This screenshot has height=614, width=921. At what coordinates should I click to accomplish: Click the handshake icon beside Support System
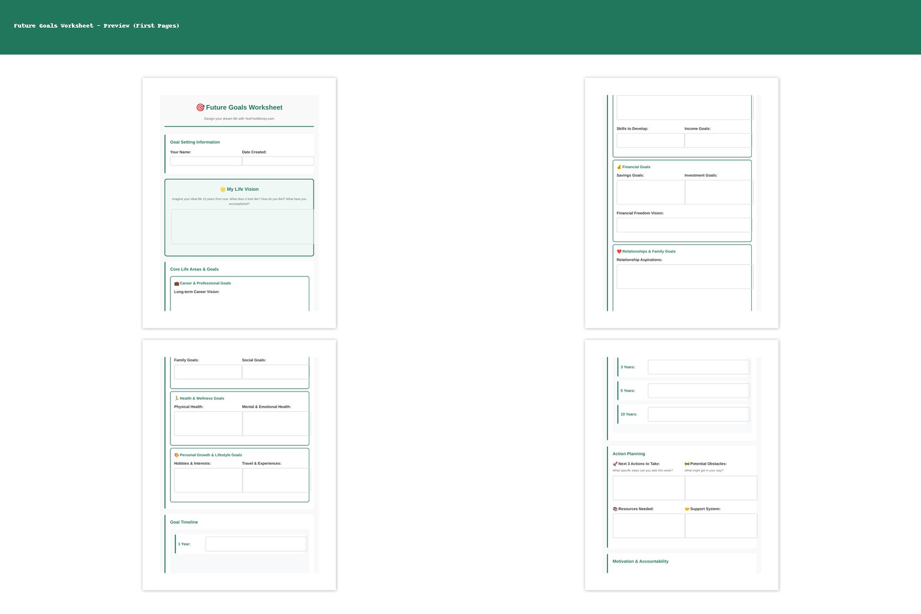[x=687, y=509]
